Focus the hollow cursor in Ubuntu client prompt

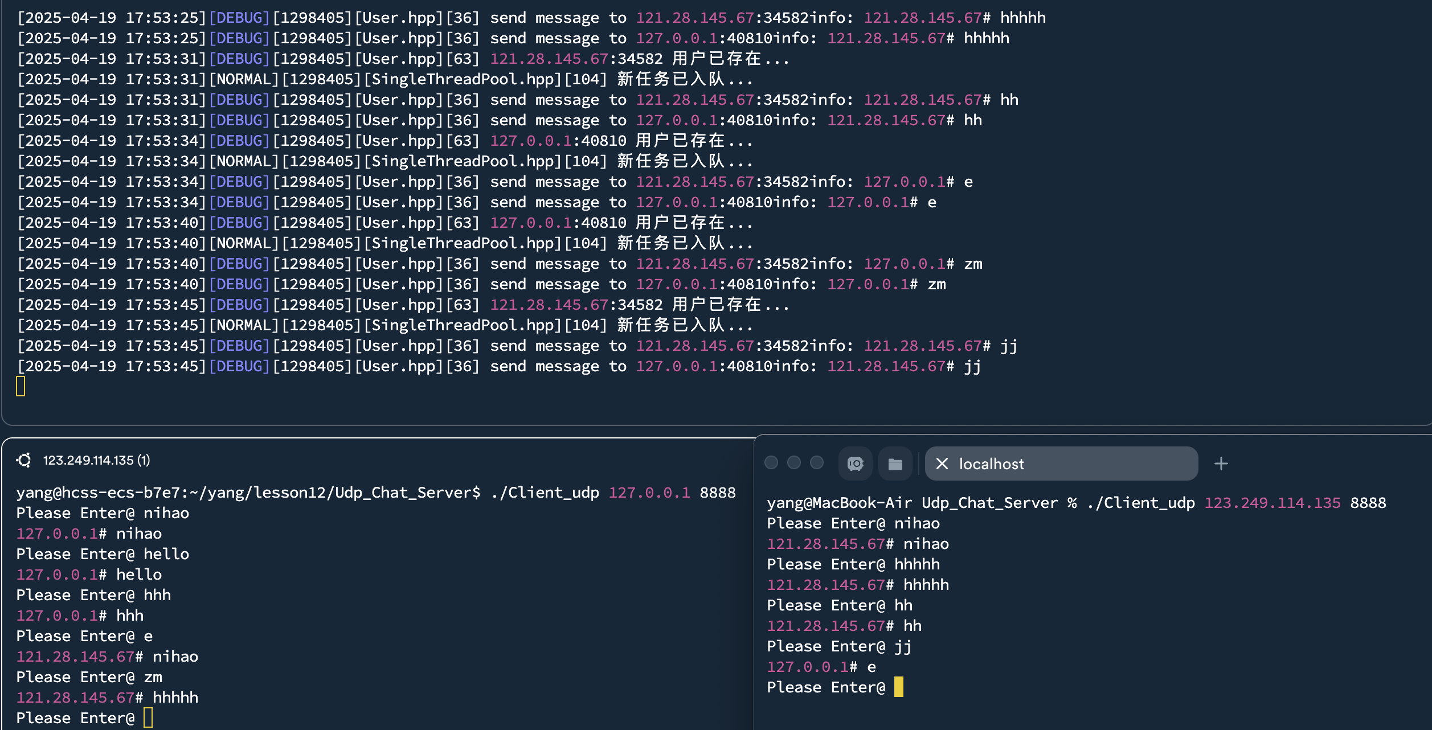tap(148, 717)
